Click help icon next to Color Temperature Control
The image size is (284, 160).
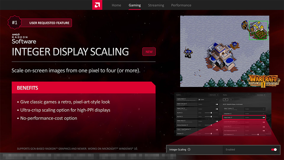click(x=236, y=131)
